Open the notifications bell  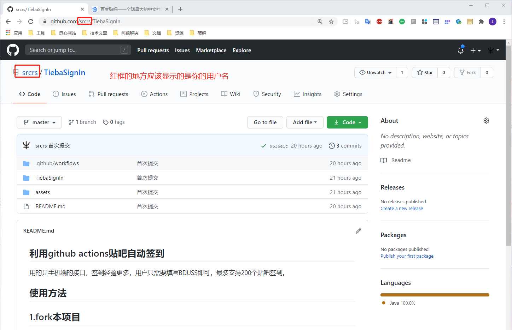[460, 50]
